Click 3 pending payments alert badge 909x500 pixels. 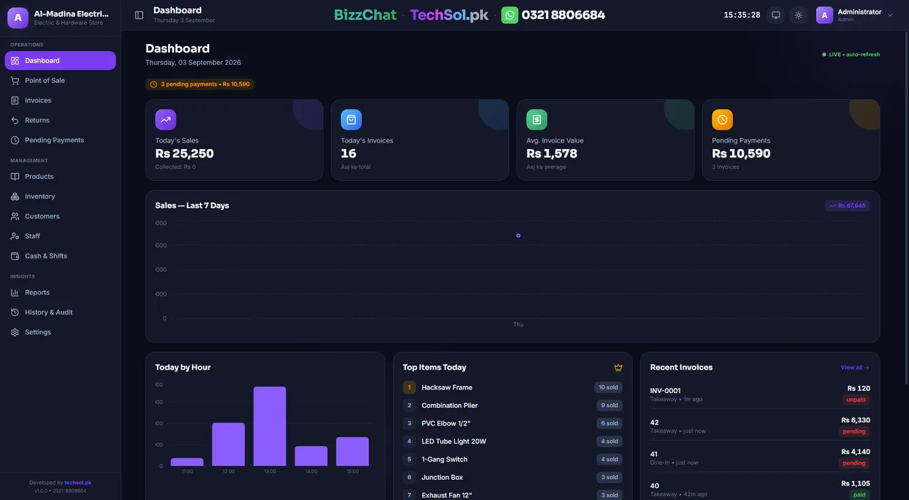click(200, 84)
